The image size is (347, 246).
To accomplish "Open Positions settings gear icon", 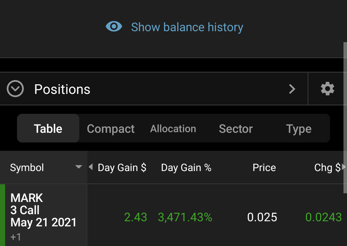I will pos(327,89).
